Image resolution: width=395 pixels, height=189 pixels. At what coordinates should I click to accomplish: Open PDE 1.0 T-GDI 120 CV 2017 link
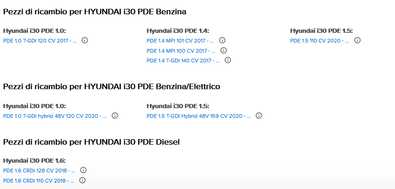coord(39,41)
